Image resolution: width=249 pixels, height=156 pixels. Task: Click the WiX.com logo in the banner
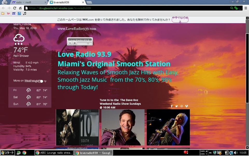click(x=88, y=20)
